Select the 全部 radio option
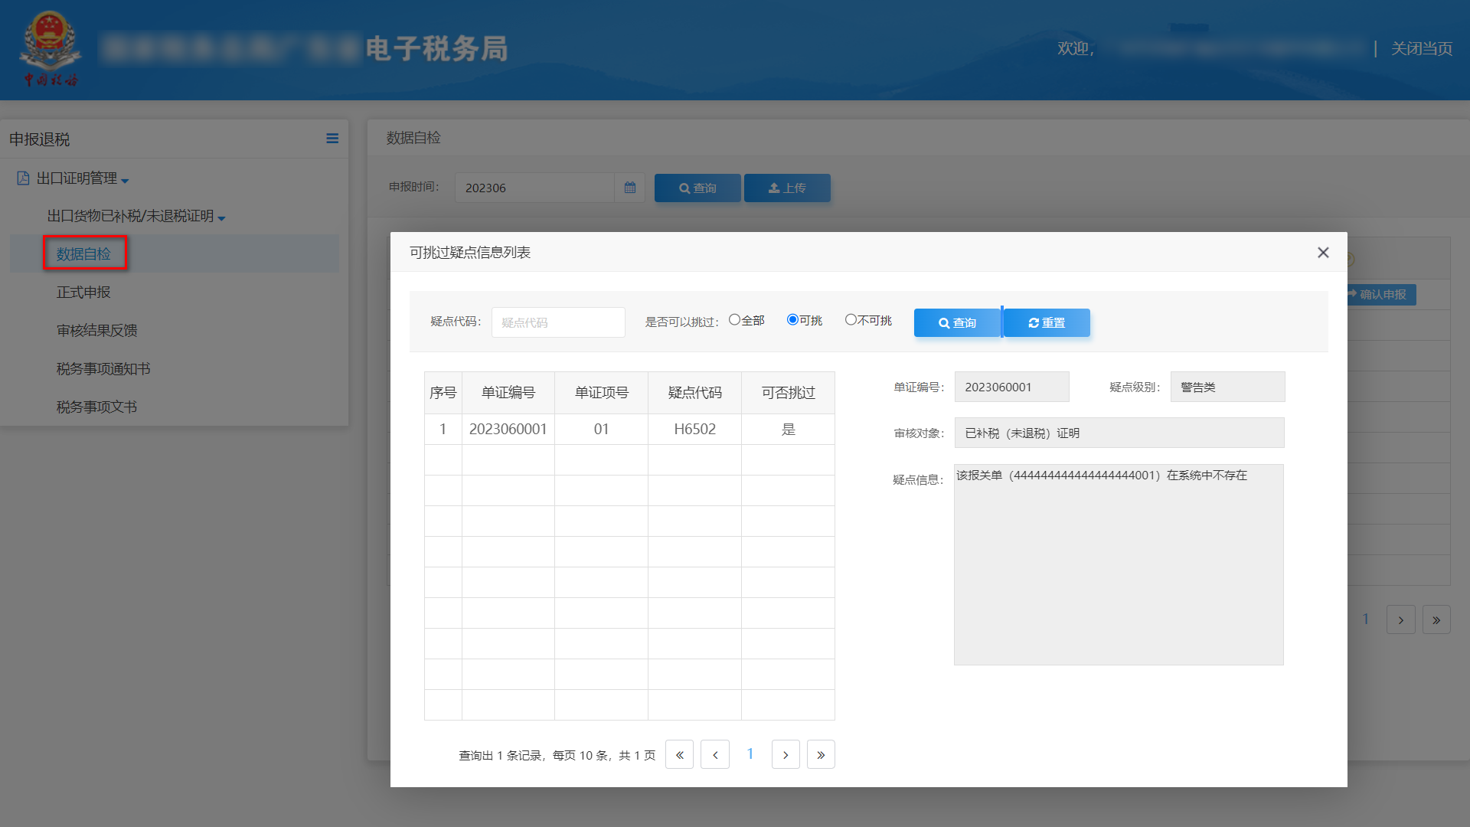 735,320
